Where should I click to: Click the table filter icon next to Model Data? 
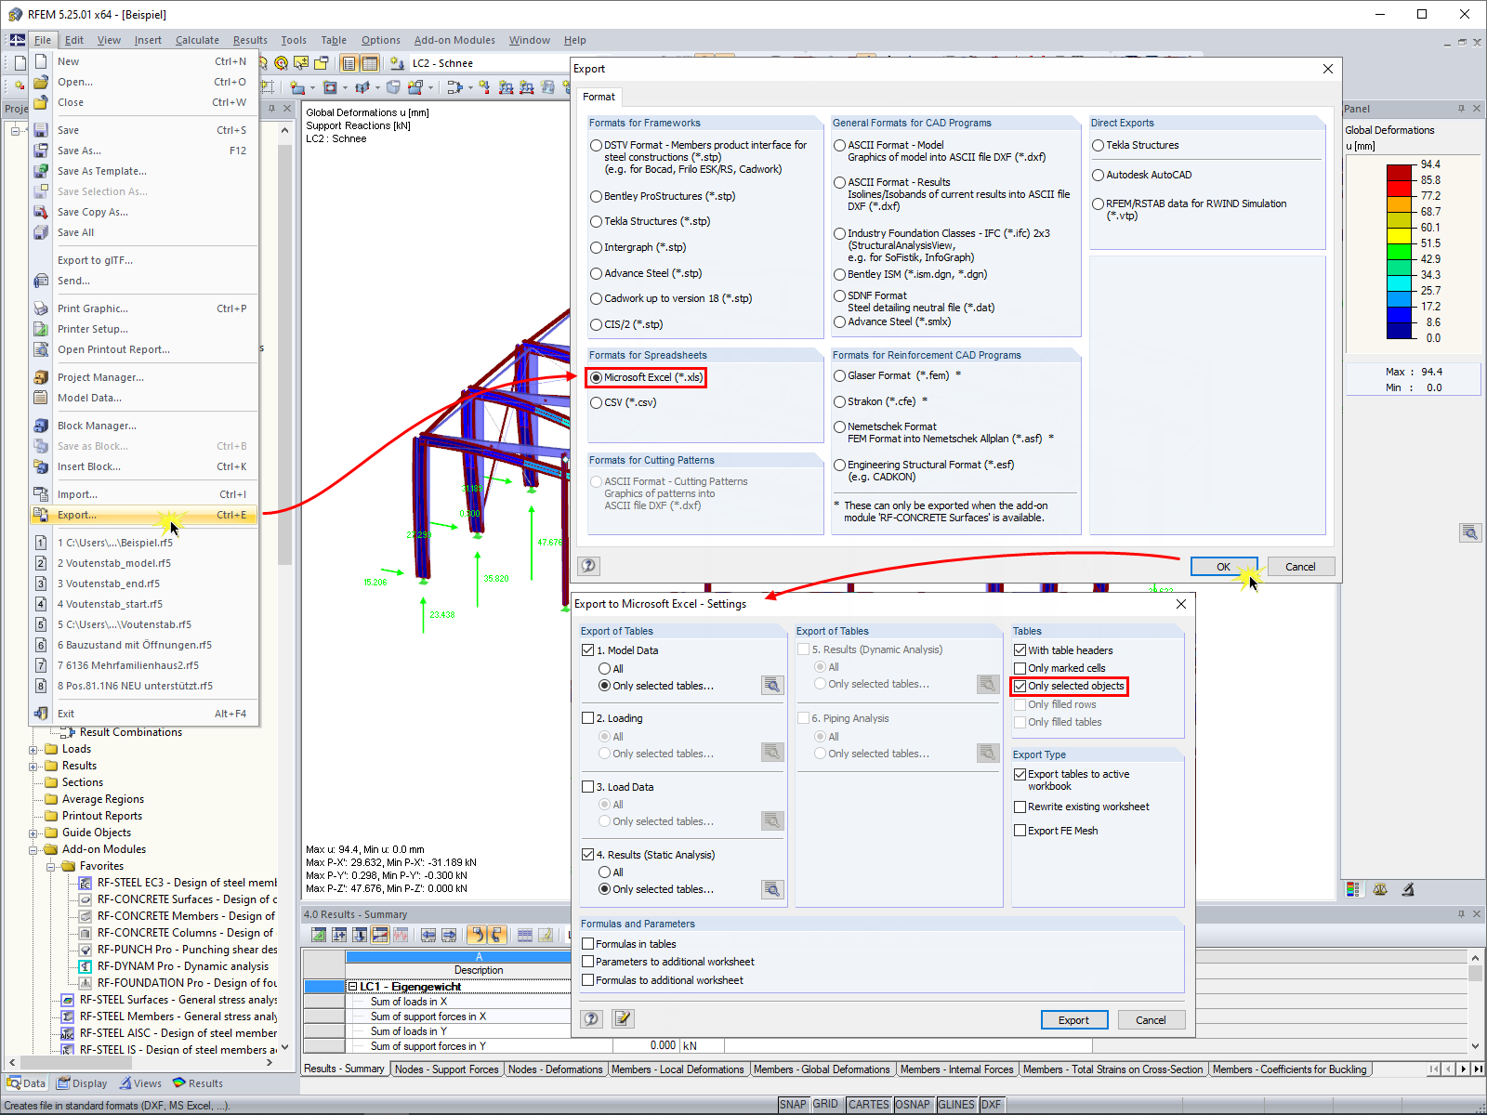click(x=771, y=685)
